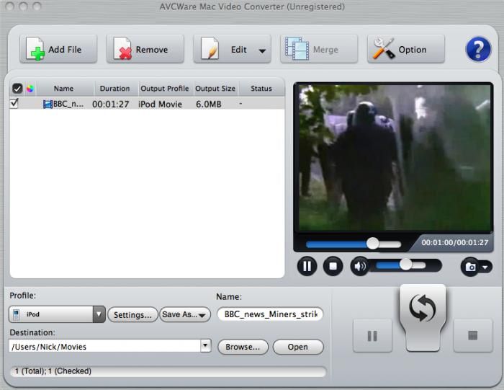Click the 6.0MB output size cell
The image size is (504, 390).
tap(209, 105)
